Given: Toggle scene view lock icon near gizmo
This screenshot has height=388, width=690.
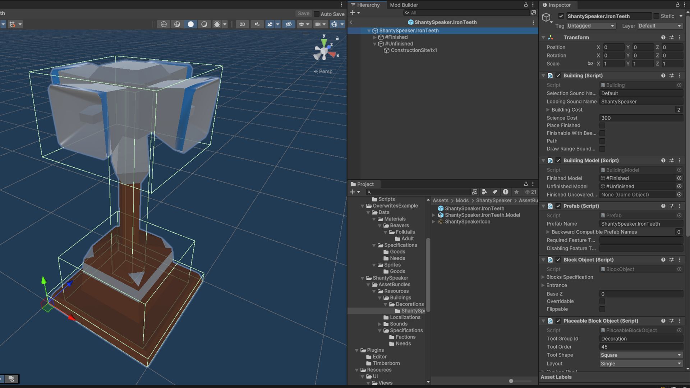Looking at the screenshot, I should [337, 38].
